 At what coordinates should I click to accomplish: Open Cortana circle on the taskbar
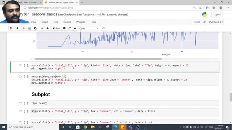point(63,127)
